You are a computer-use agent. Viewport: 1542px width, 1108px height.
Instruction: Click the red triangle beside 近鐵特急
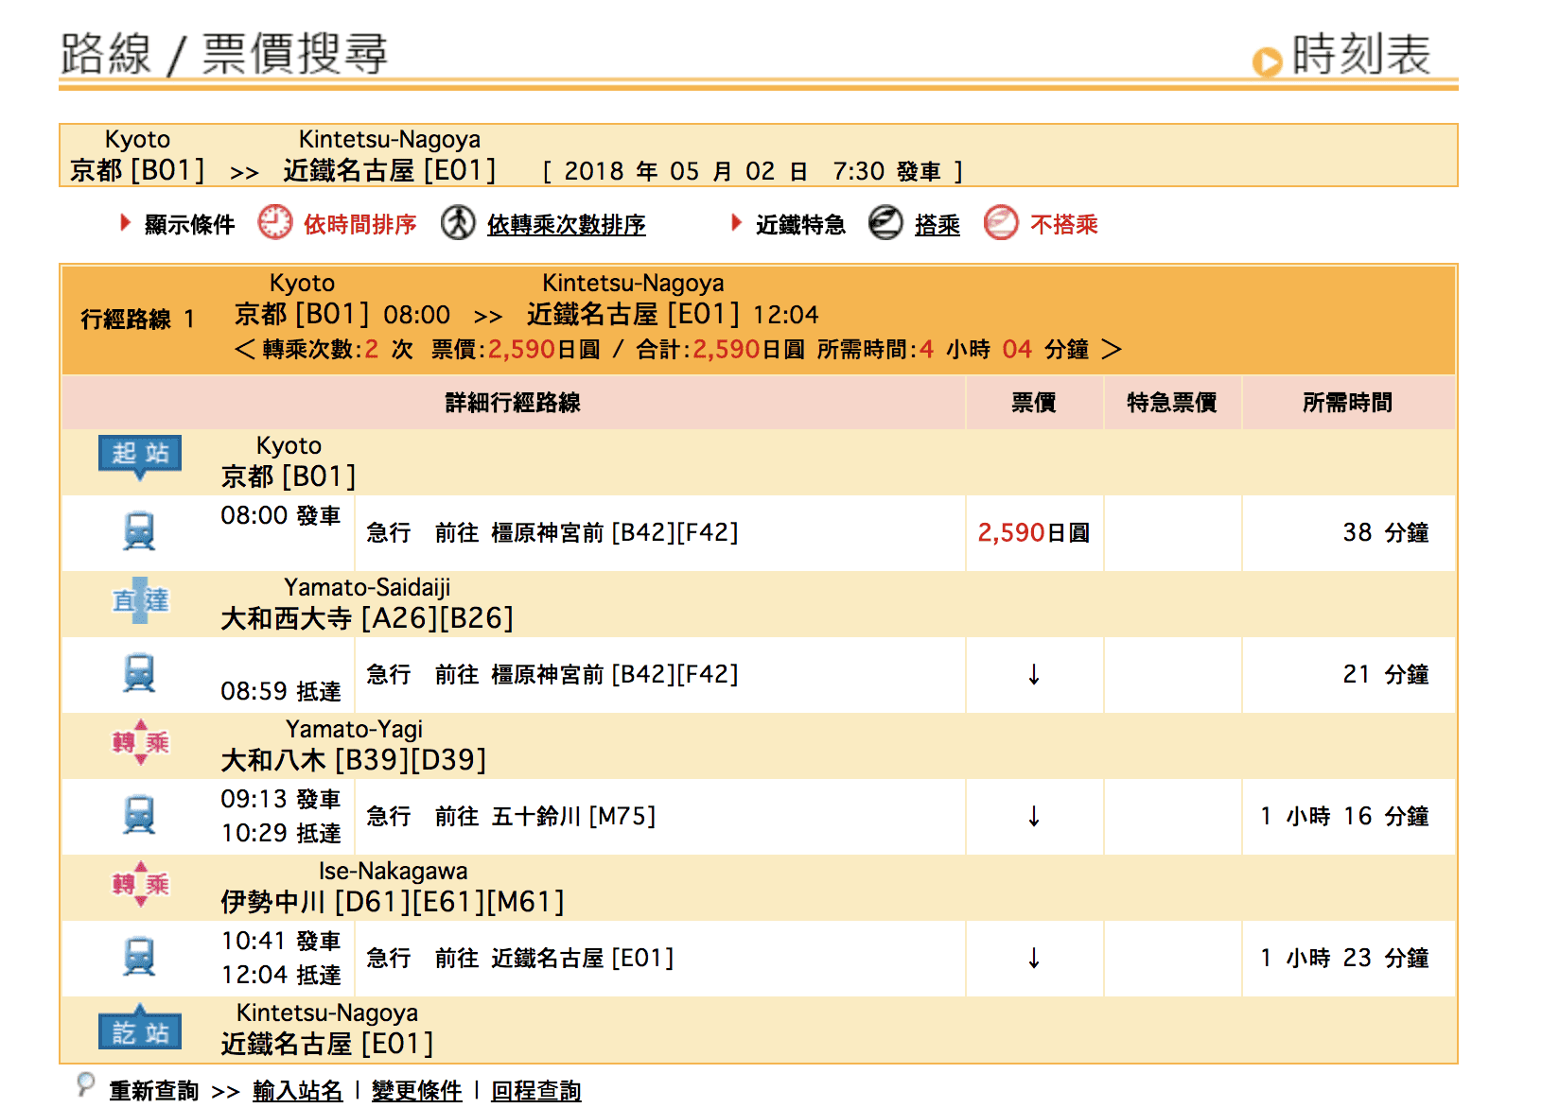pos(736,223)
